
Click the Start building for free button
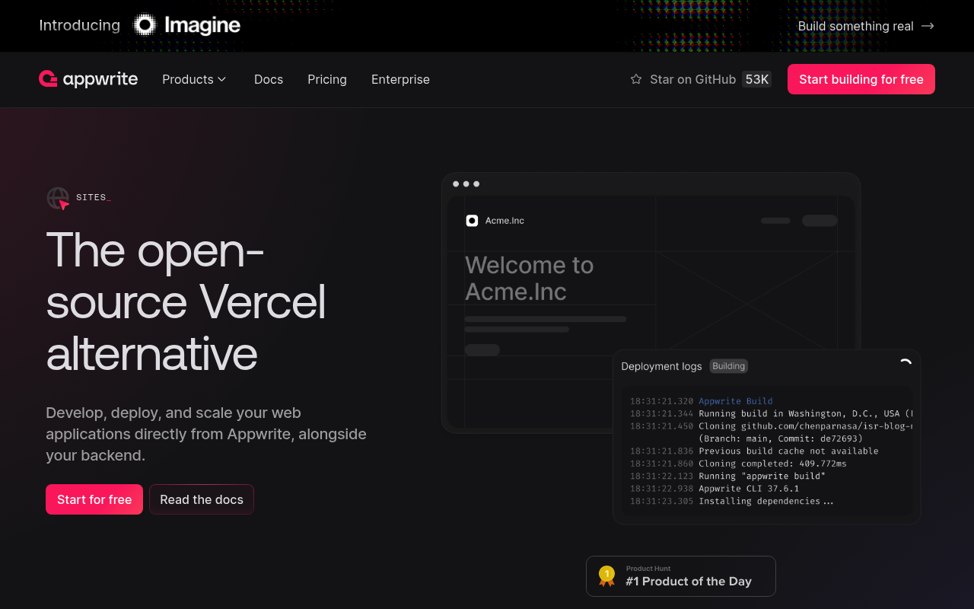coord(861,79)
